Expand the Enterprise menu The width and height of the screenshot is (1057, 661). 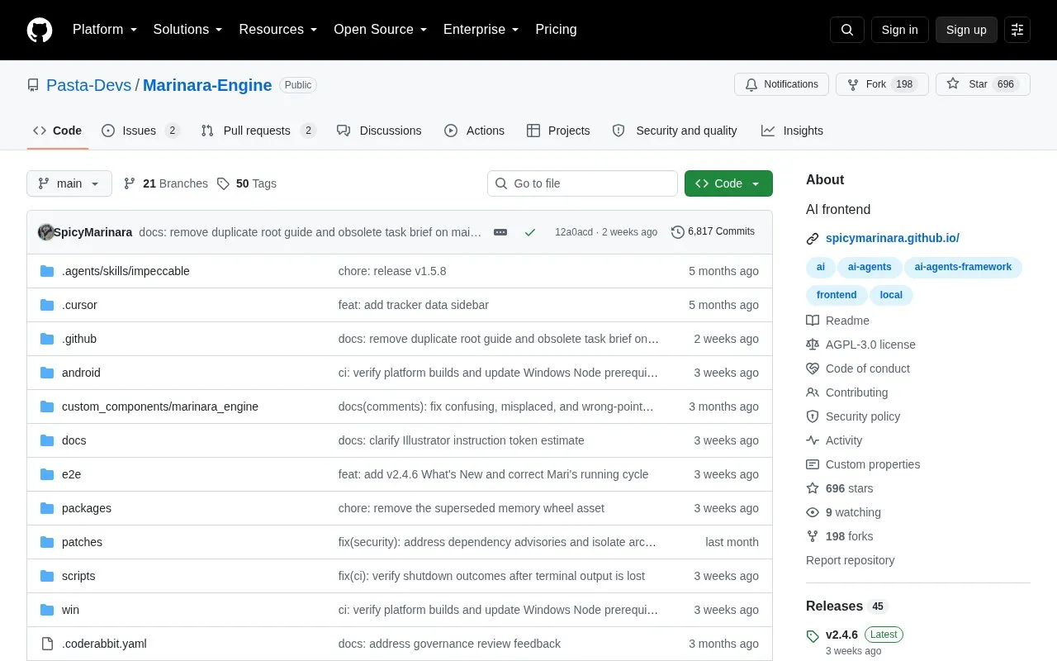481,30
